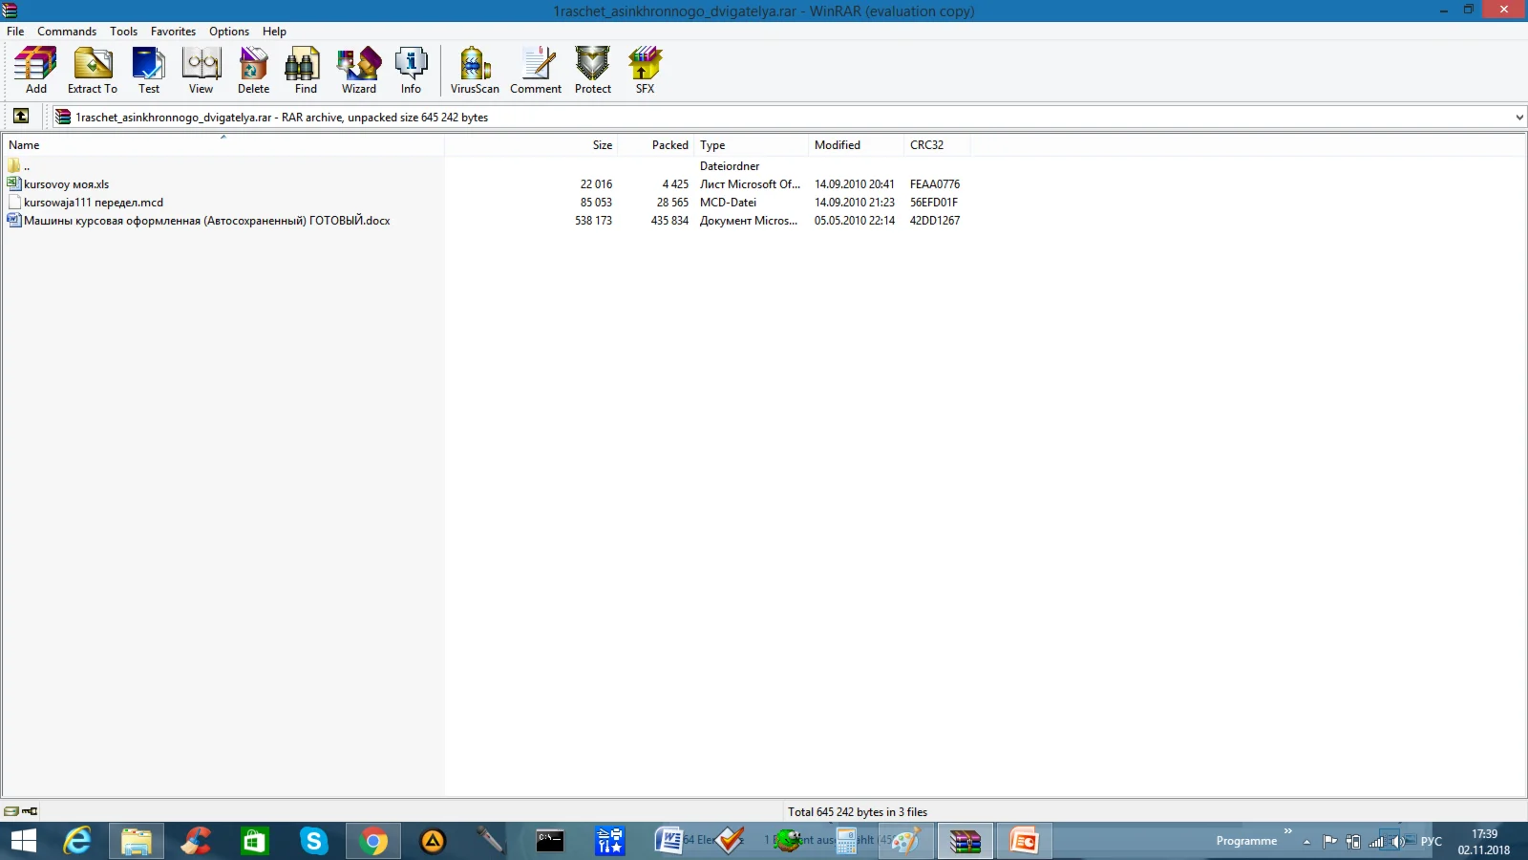Go up one level using the arrow icon

21,117
